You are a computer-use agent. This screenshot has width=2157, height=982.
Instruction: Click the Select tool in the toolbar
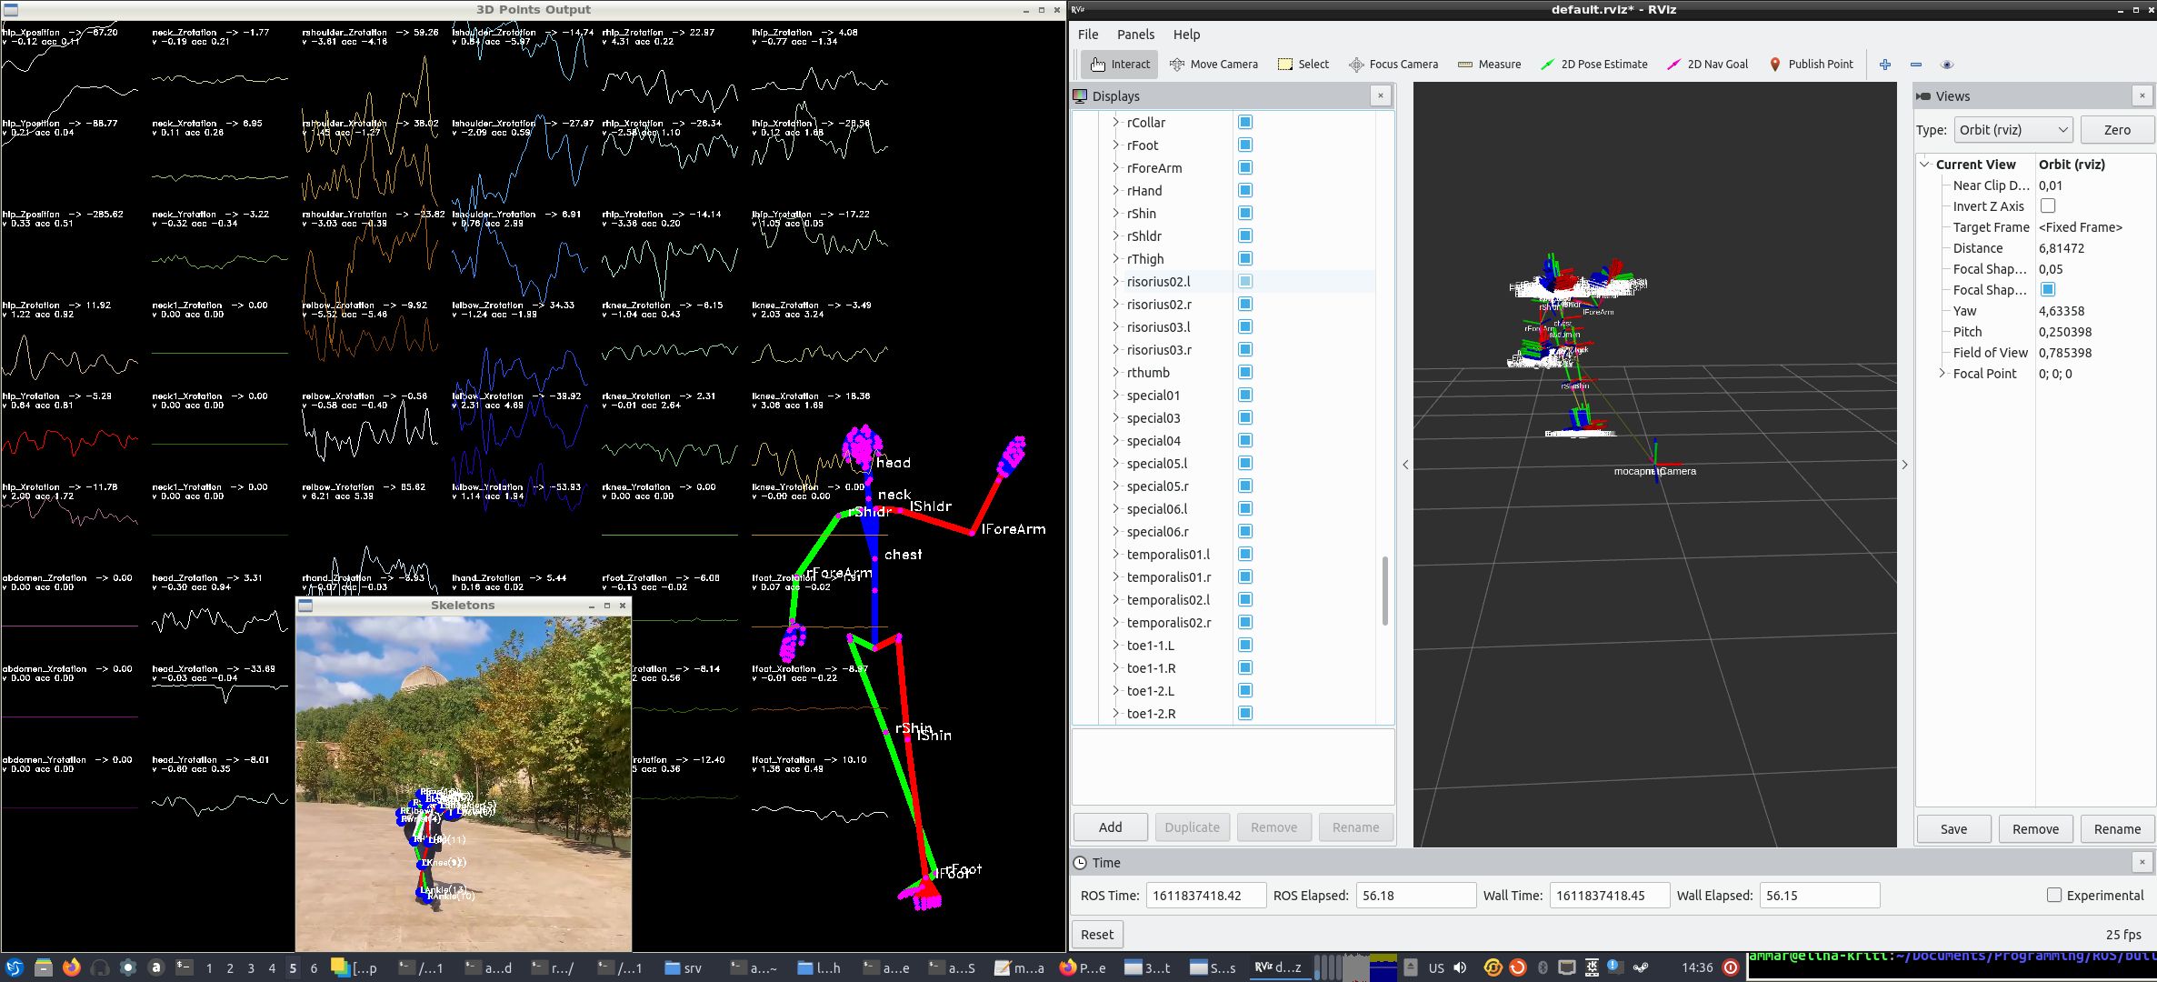[1303, 64]
